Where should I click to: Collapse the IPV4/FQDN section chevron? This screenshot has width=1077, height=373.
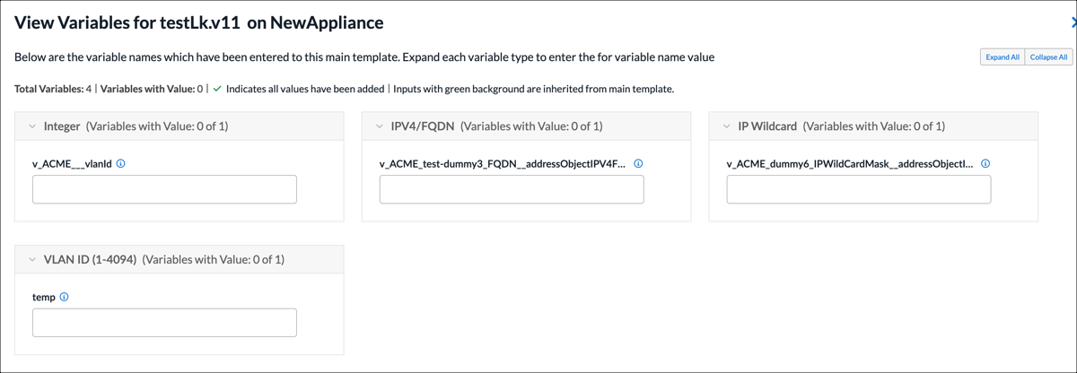[380, 126]
